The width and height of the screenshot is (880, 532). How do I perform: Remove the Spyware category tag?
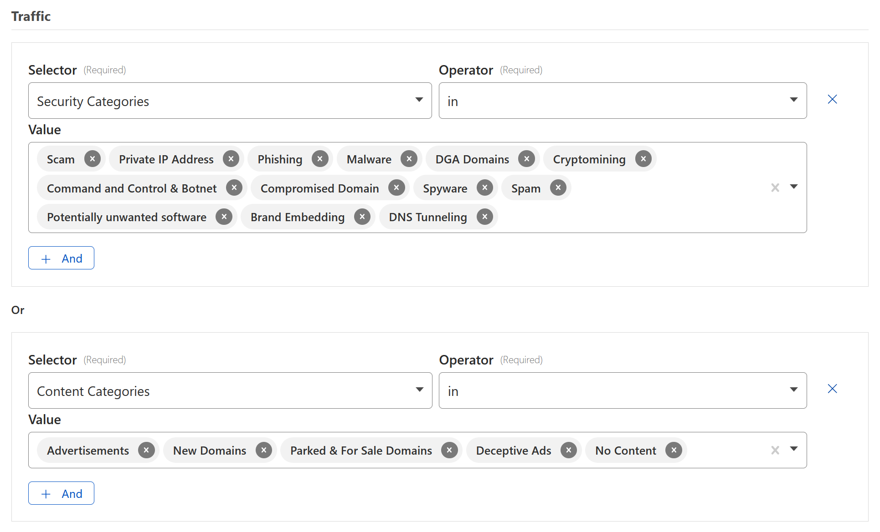coord(484,187)
